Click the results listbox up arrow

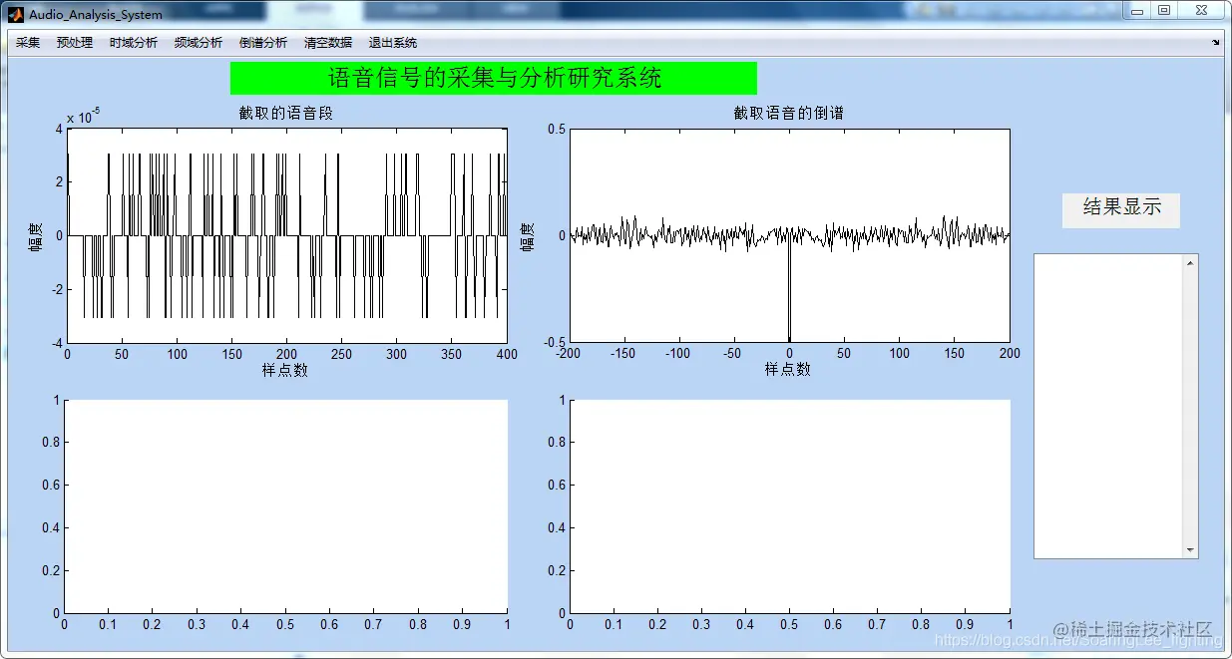click(1189, 263)
